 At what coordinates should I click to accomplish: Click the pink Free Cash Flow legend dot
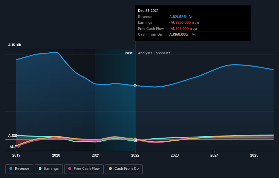[x=70, y=168]
